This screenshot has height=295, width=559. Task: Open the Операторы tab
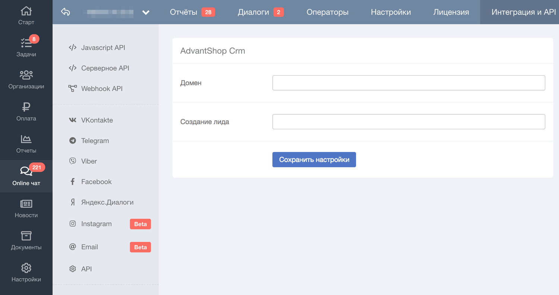(327, 12)
